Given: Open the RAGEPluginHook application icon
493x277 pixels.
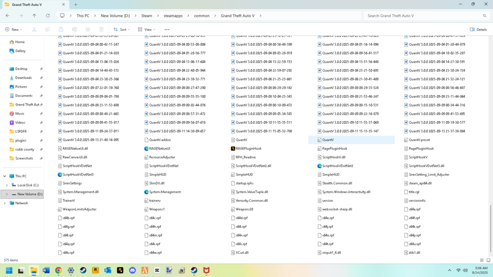Looking at the screenshot, I should tap(233, 148).
